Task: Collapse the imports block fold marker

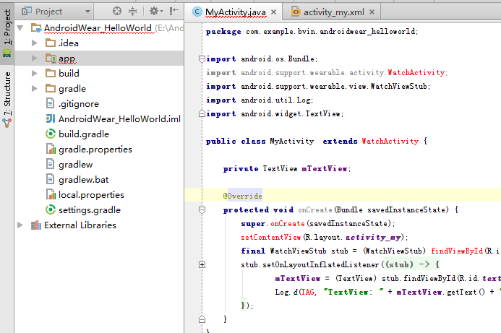Action: click(x=202, y=59)
